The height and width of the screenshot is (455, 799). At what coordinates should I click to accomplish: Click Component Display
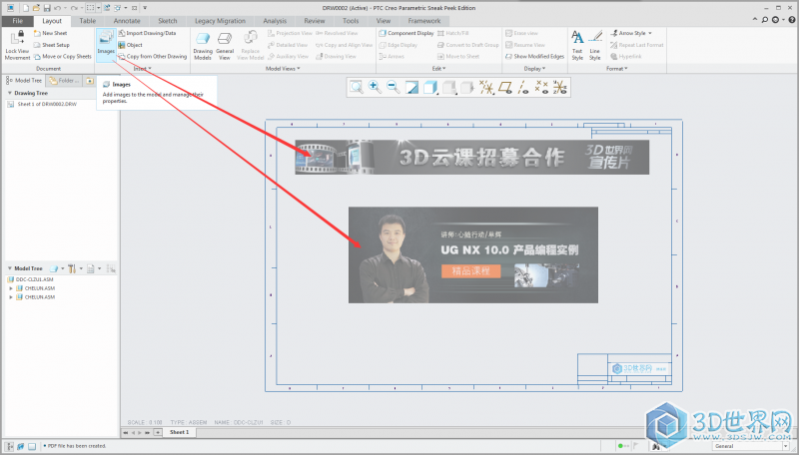coord(406,33)
